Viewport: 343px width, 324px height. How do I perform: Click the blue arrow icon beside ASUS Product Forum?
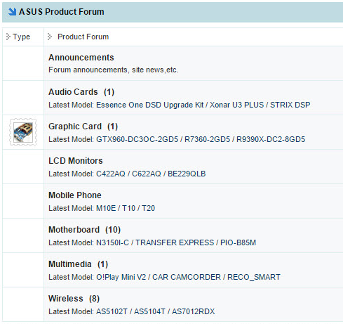pyautogui.click(x=12, y=11)
